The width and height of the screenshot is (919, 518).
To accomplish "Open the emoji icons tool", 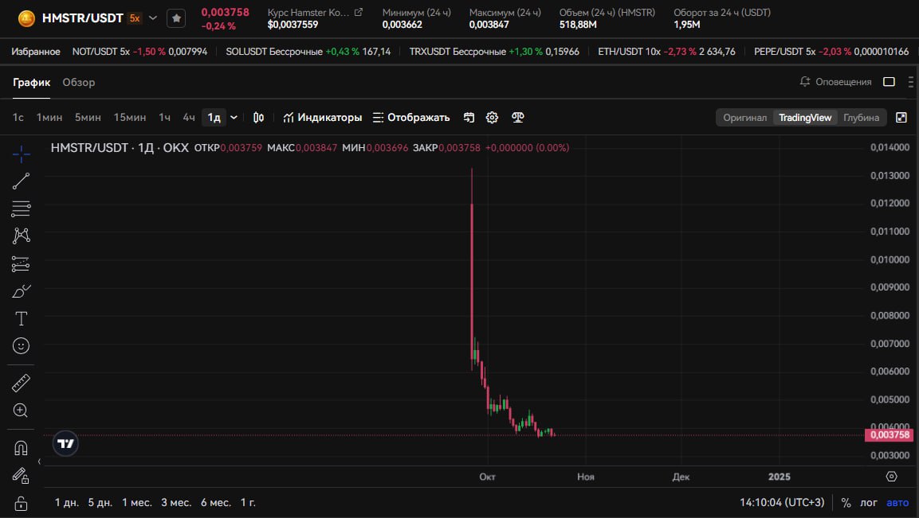I will (21, 346).
